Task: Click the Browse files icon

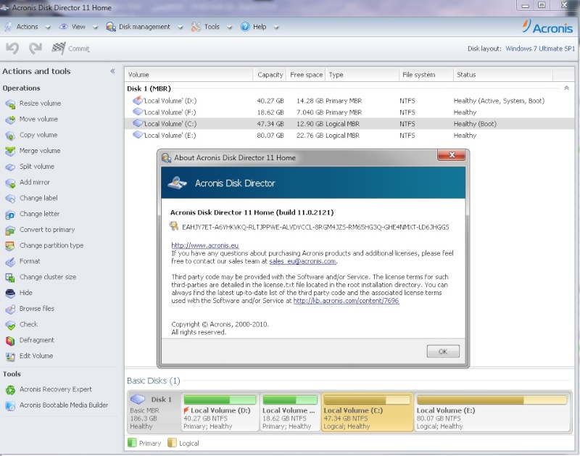Action: coord(10,309)
